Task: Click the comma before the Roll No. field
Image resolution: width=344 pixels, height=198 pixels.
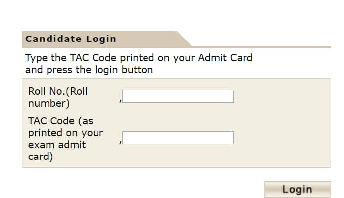Action: (x=120, y=101)
